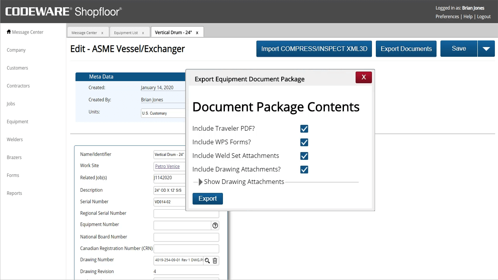Close the Vertical Drum - 24" tab
The image size is (498, 280).
197,33
